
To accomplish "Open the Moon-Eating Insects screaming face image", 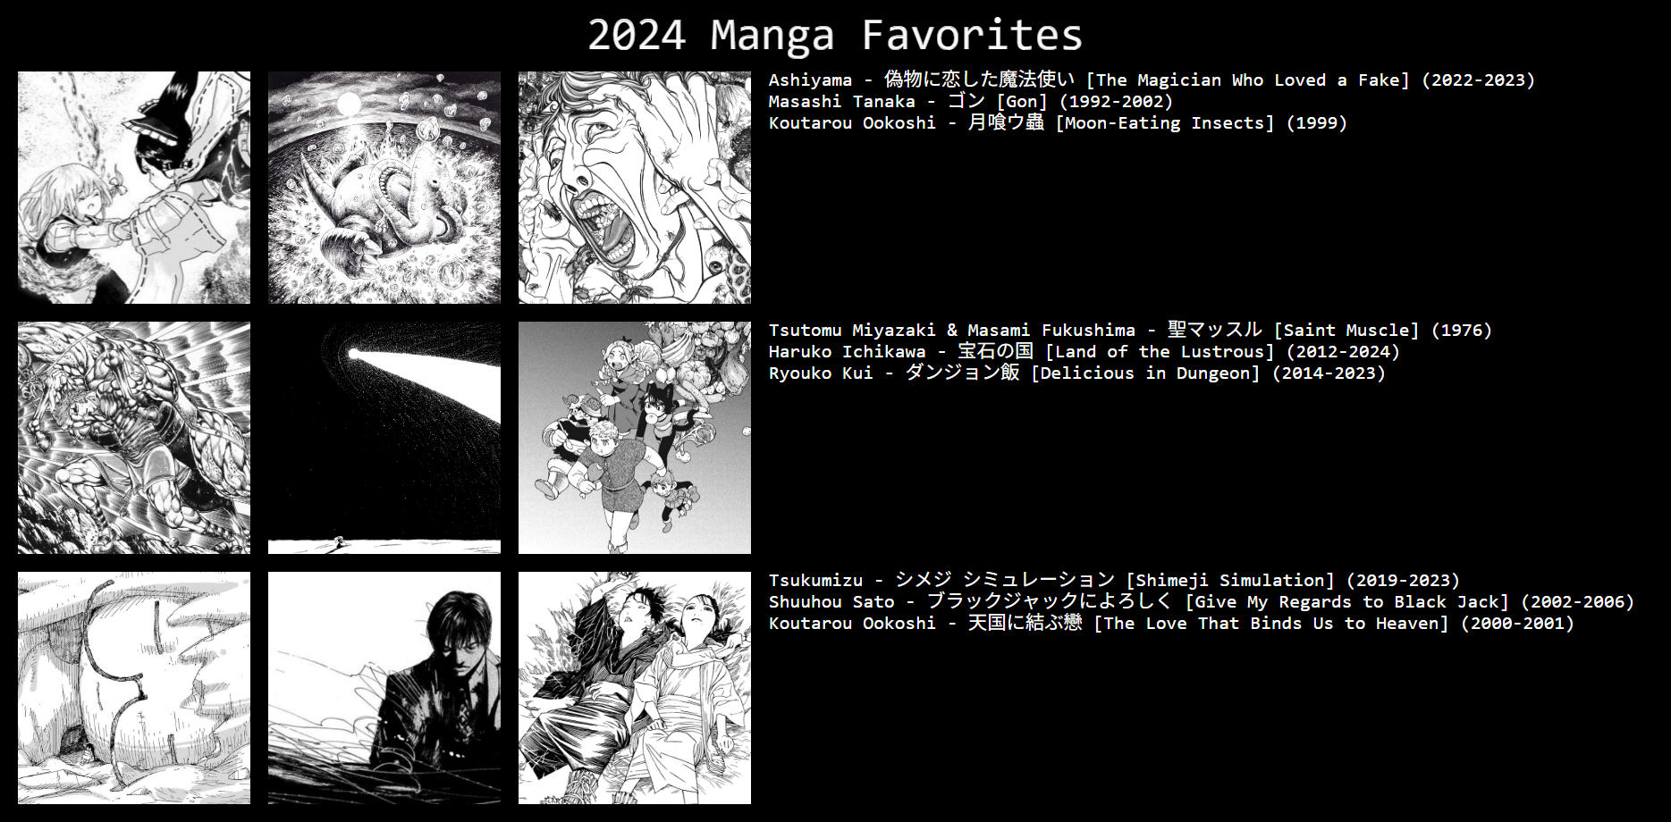I will (635, 188).
